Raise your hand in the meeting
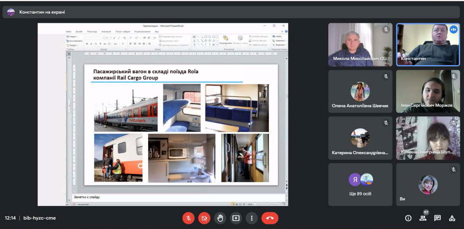This screenshot has height=229, width=464. pos(220,218)
